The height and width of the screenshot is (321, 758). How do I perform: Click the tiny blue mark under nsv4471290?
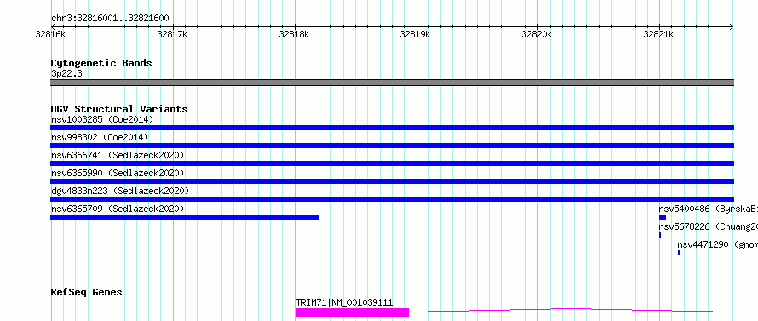click(679, 253)
